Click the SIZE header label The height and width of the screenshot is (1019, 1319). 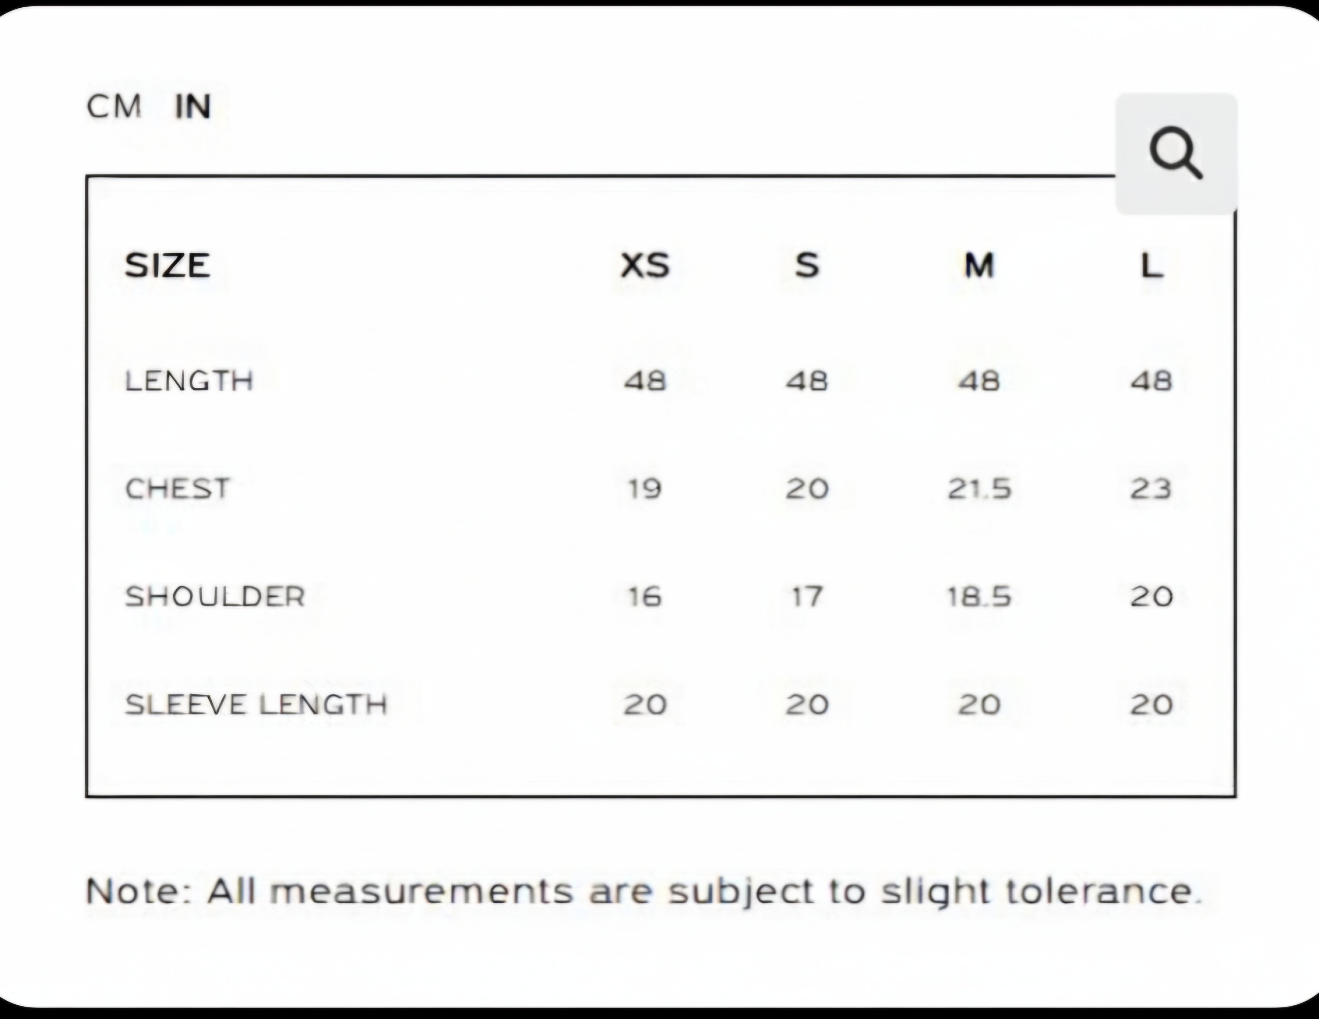(167, 266)
